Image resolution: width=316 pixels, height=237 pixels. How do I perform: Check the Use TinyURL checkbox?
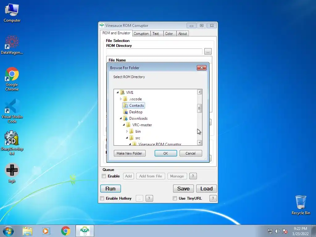pos(175,198)
